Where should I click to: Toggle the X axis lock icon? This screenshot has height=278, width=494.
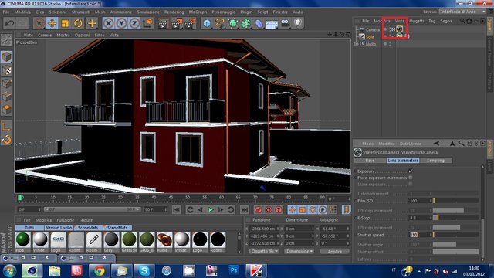108,23
